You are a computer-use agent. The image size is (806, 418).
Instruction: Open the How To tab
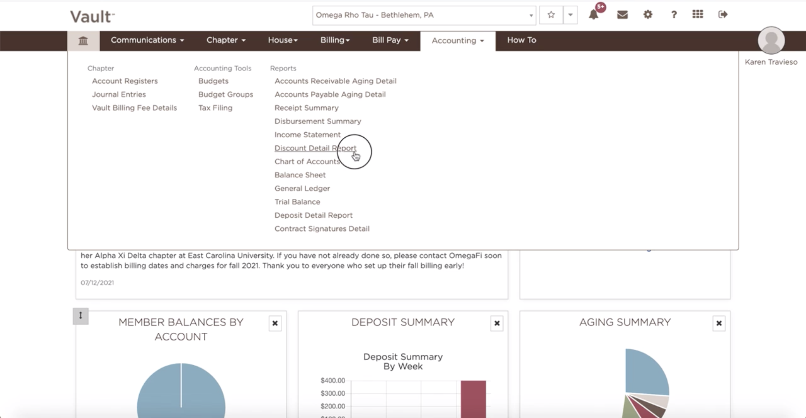(521, 40)
